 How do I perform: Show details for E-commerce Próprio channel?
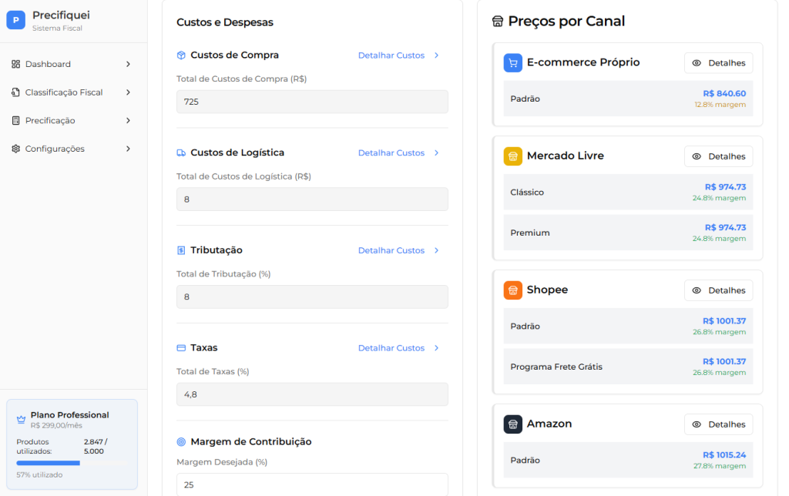point(718,63)
